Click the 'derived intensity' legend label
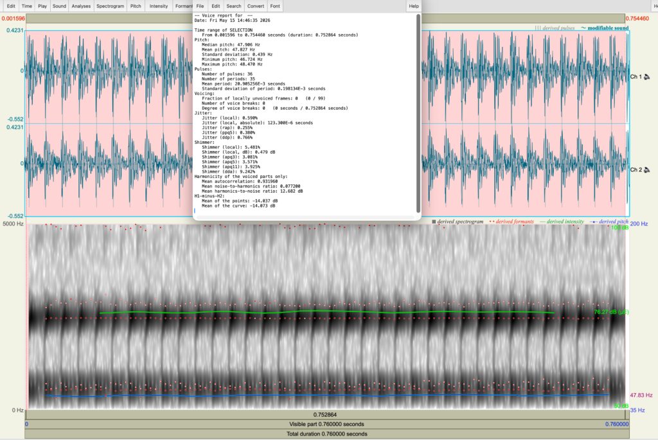 [x=565, y=222]
